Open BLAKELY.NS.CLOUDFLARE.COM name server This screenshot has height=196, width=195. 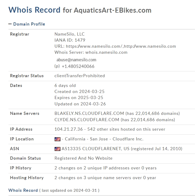pos(89,113)
